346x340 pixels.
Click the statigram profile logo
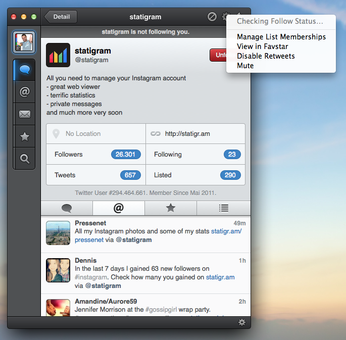58,55
